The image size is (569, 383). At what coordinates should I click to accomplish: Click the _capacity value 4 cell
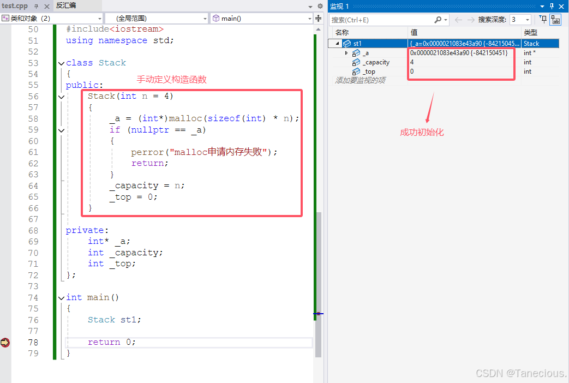click(464, 62)
